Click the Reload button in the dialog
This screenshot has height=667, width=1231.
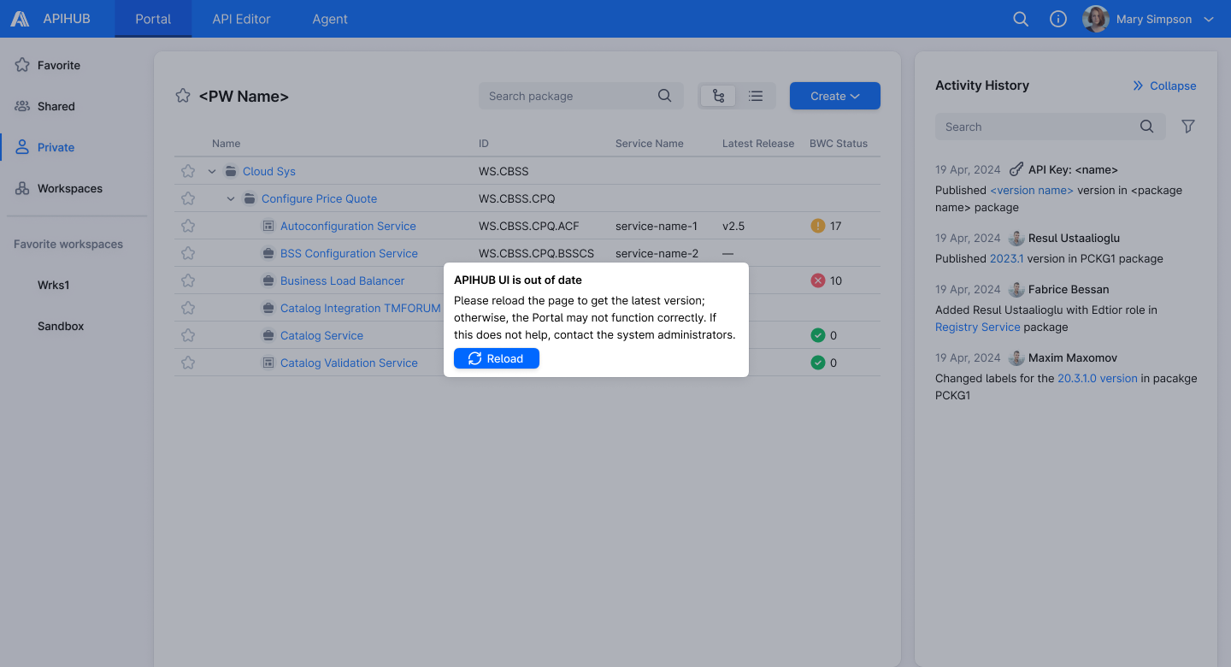497,358
